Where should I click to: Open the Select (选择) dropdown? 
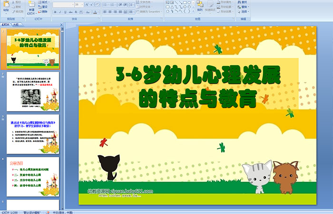pyautogui.click(x=244, y=11)
